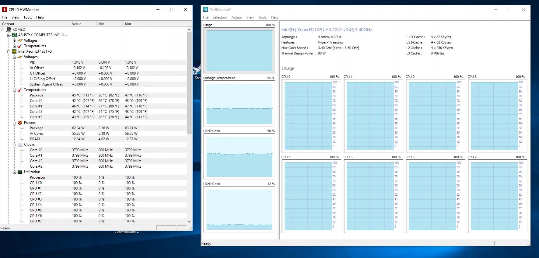Sort by Max column header

(x=136, y=24)
